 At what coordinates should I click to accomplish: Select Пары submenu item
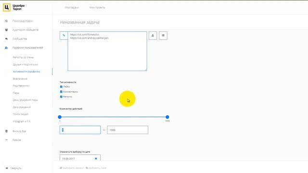(16, 93)
